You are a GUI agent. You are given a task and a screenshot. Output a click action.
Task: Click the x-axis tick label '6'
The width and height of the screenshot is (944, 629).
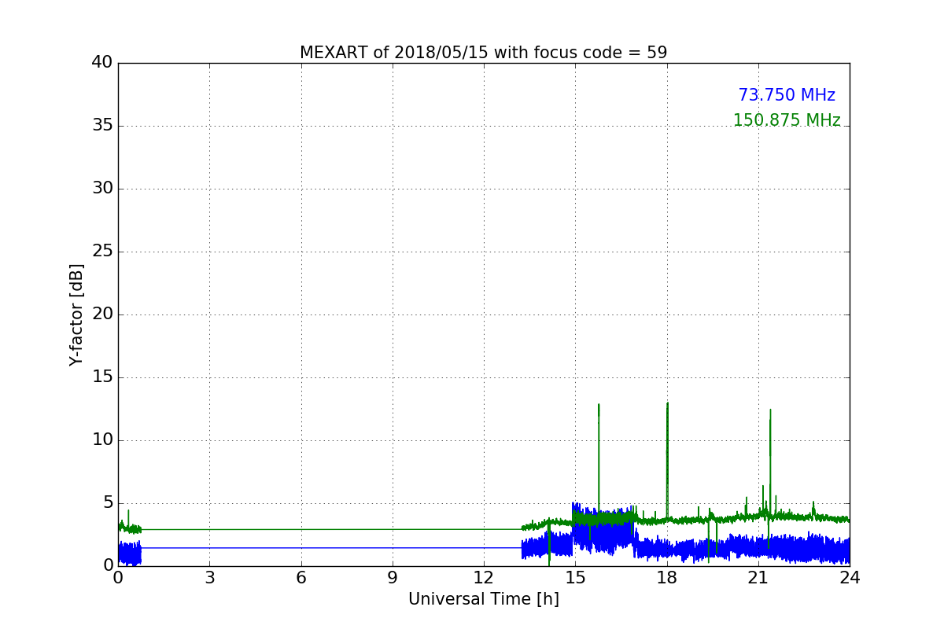(301, 578)
